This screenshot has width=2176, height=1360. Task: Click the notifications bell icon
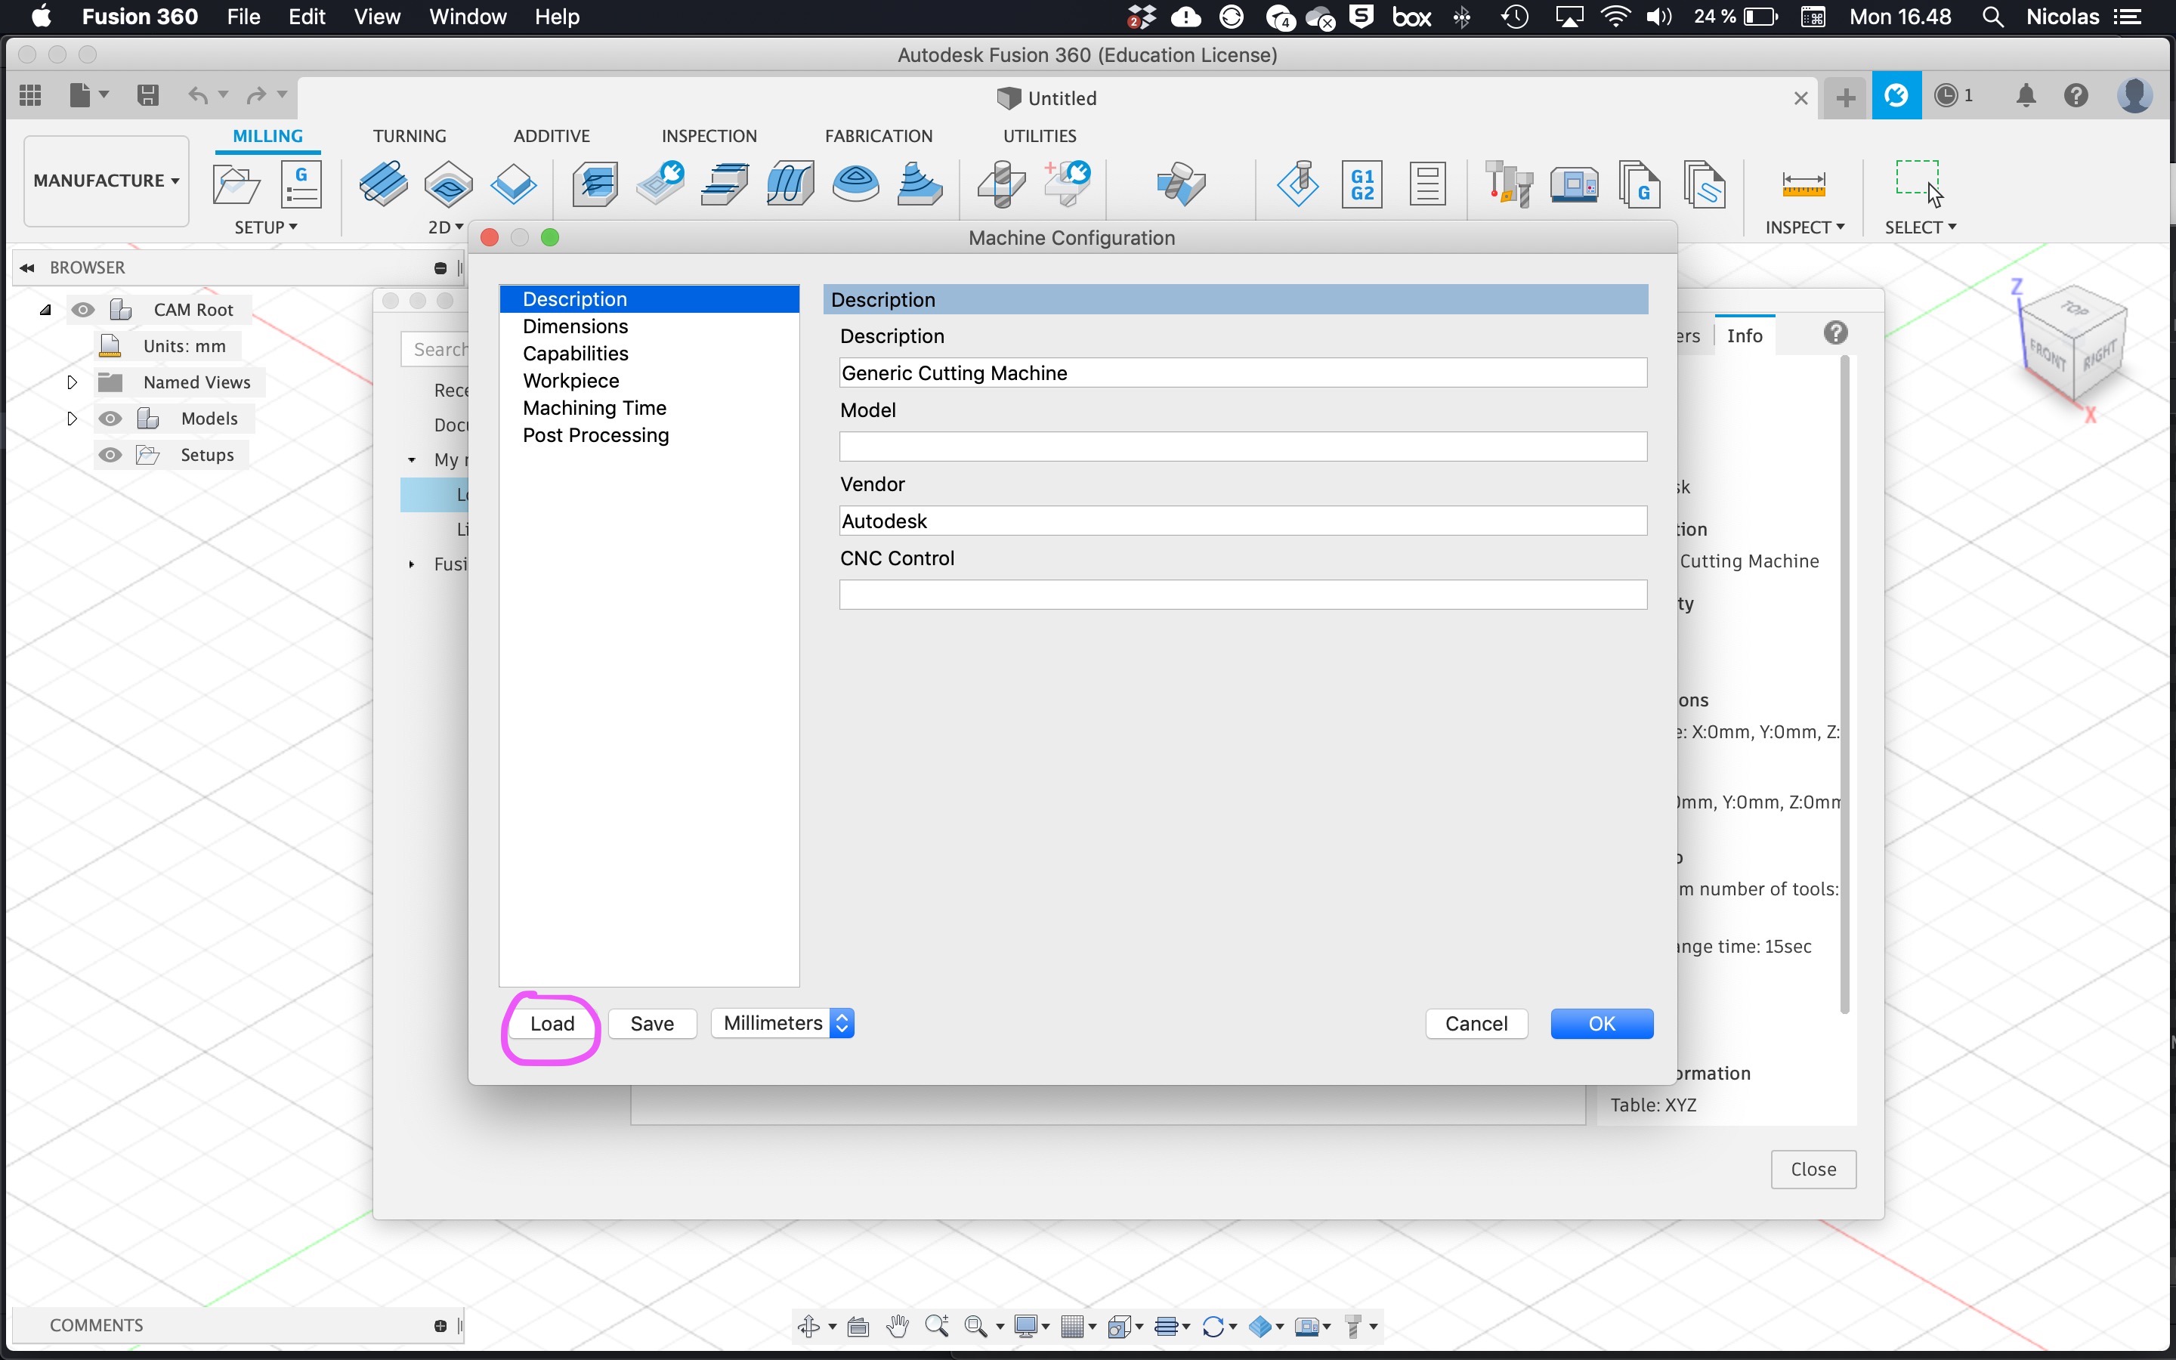coord(2026,95)
